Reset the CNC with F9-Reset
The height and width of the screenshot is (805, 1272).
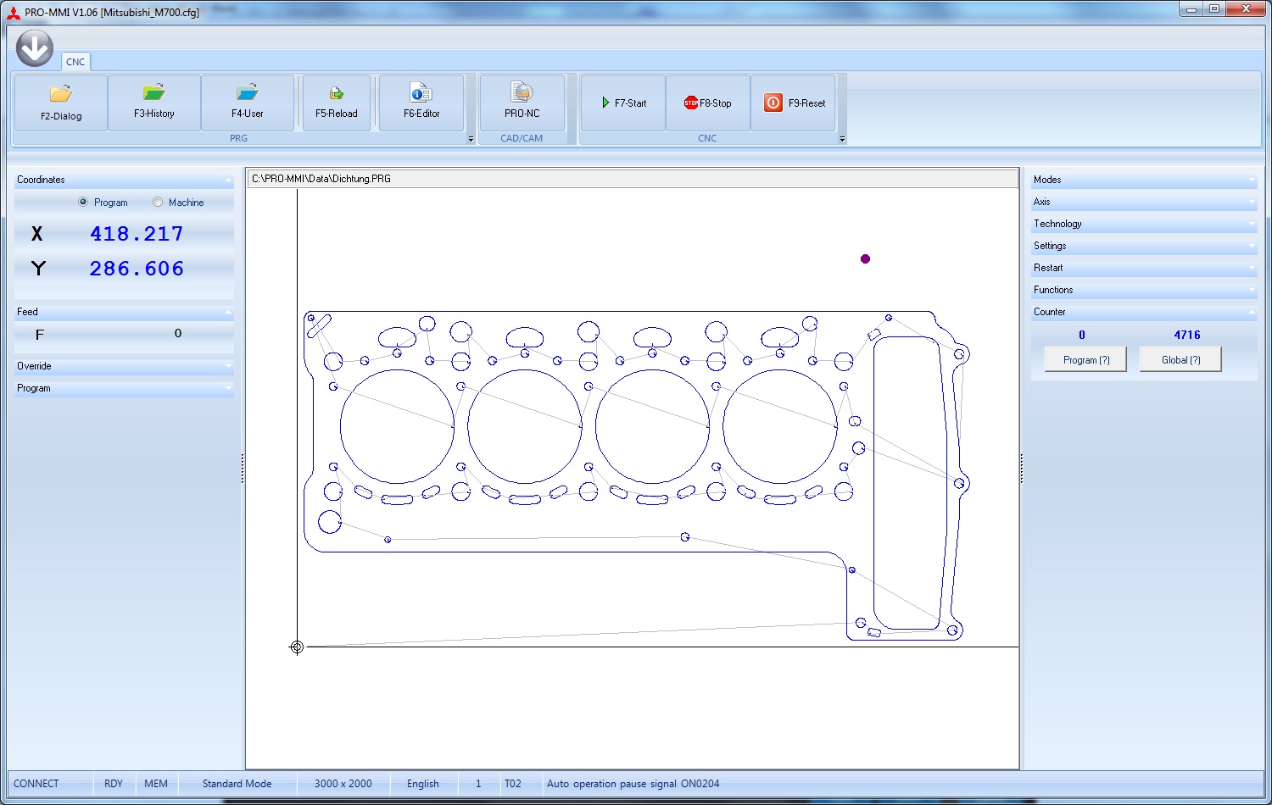pyautogui.click(x=794, y=103)
